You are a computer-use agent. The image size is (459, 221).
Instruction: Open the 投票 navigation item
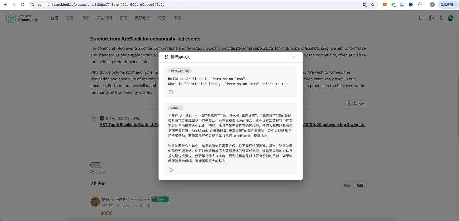pos(123,18)
